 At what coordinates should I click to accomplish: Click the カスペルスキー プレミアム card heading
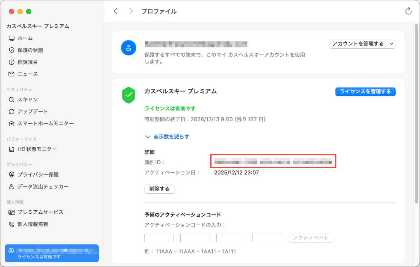[x=181, y=91]
